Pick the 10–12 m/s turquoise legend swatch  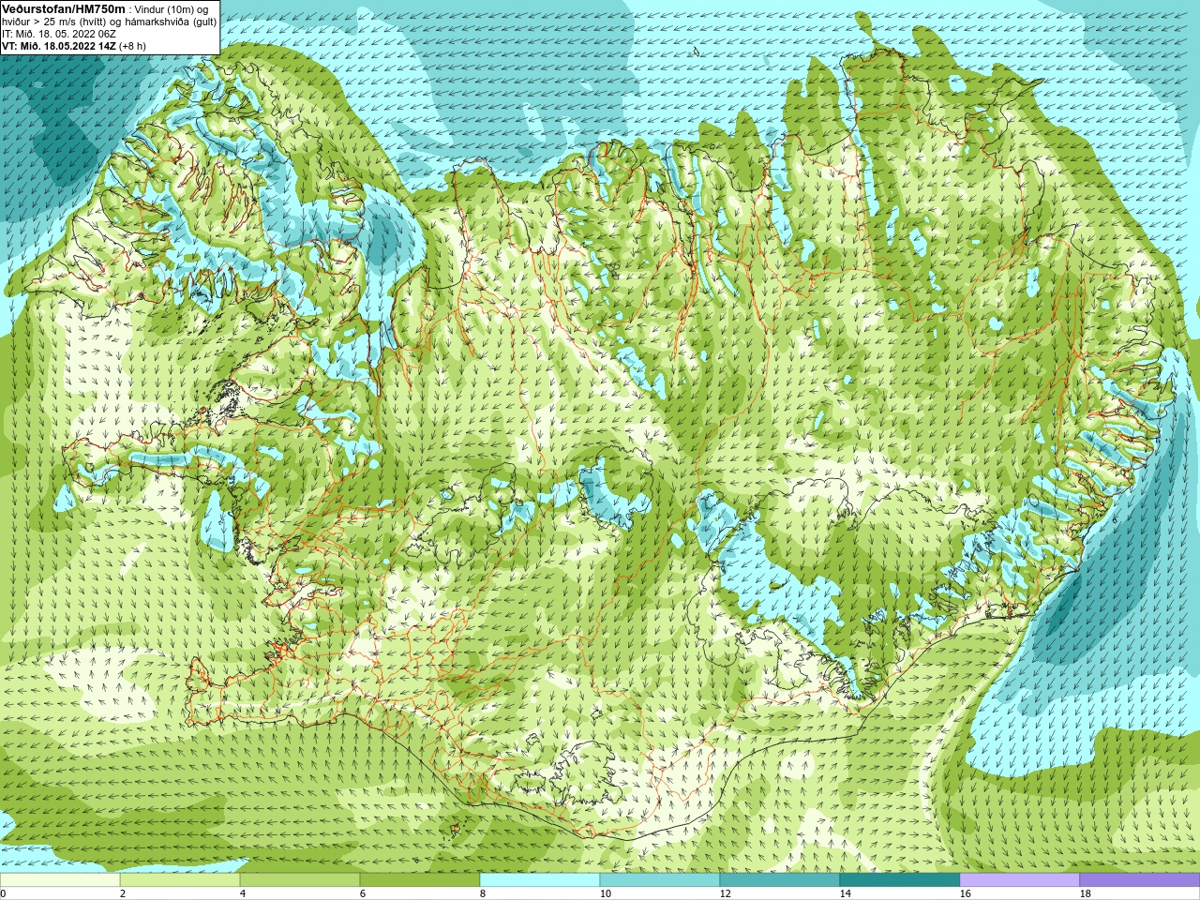pyautogui.click(x=660, y=880)
